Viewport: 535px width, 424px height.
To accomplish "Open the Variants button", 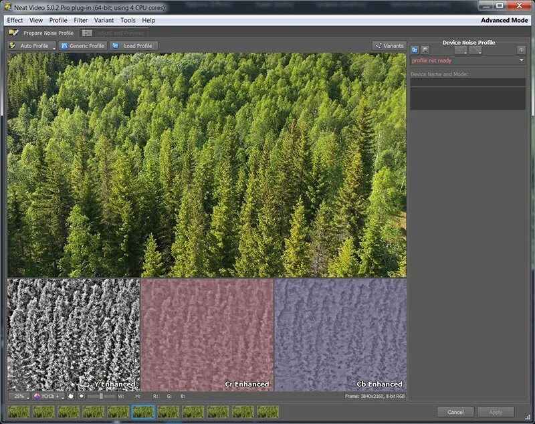I will pyautogui.click(x=389, y=45).
